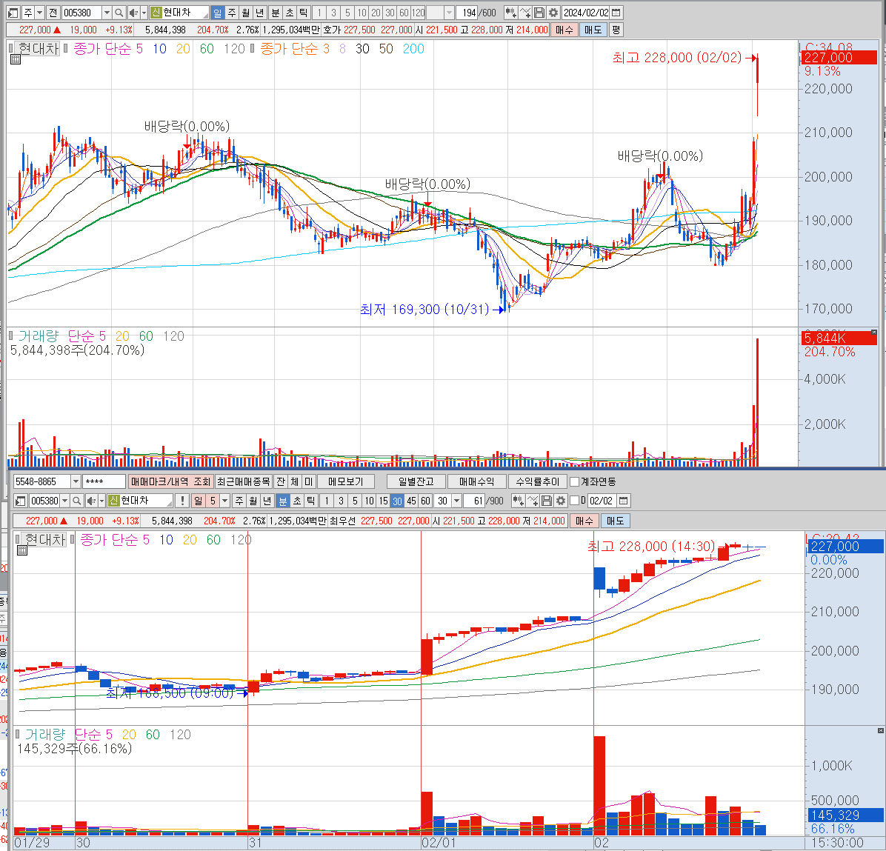The image size is (886, 851).
Task: Open the calendar picker next to 2024/02/02
Action: point(616,13)
